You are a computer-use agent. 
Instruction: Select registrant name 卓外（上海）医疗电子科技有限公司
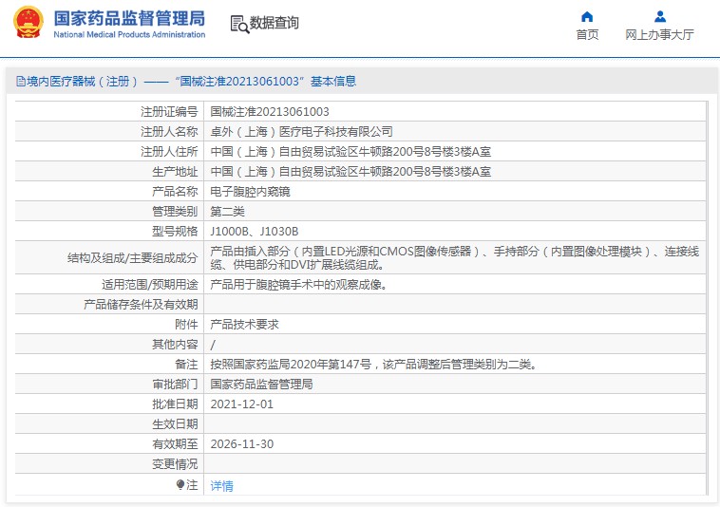point(301,132)
